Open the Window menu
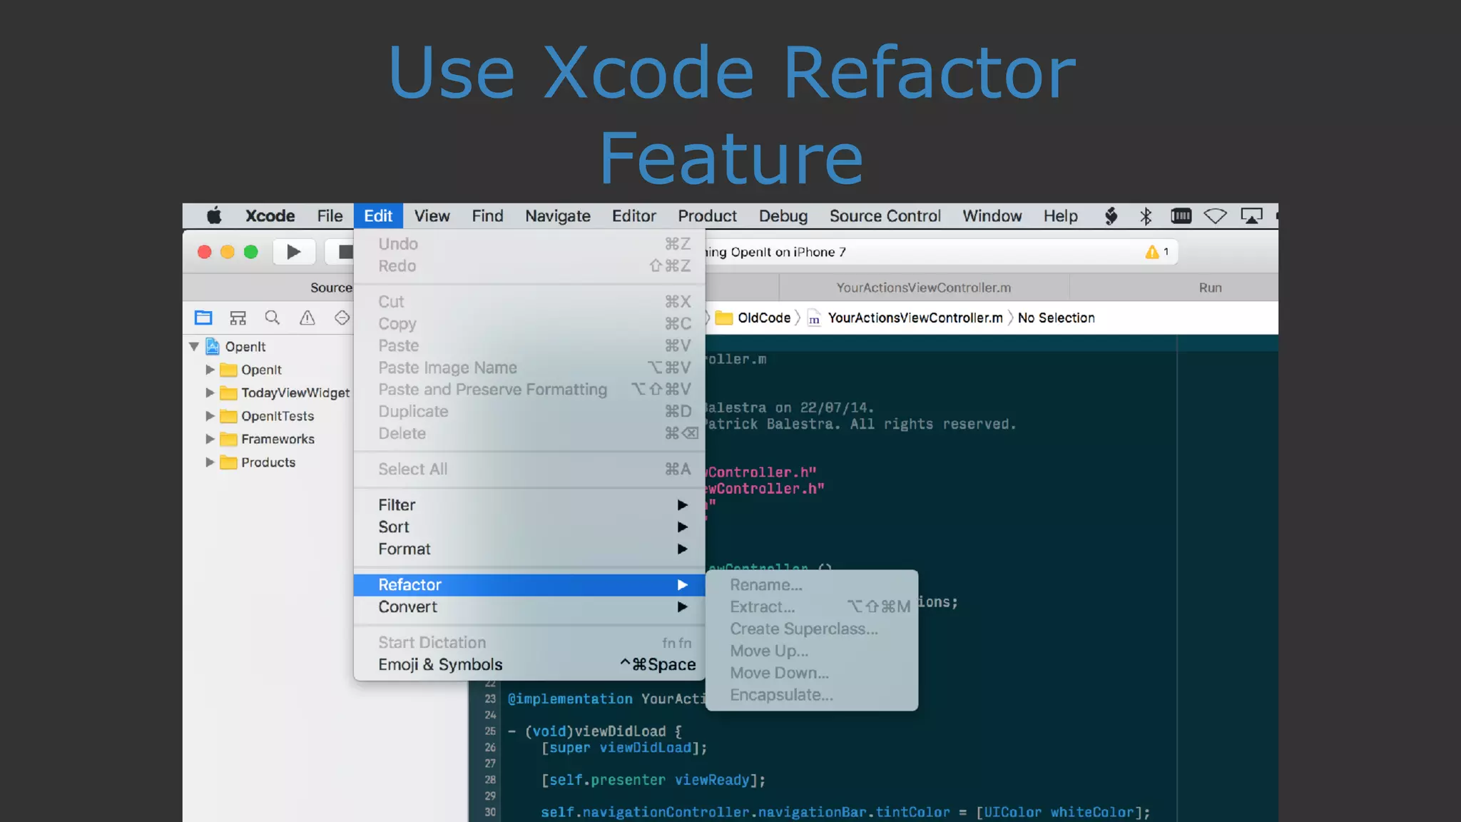This screenshot has height=822, width=1461. [x=992, y=215]
